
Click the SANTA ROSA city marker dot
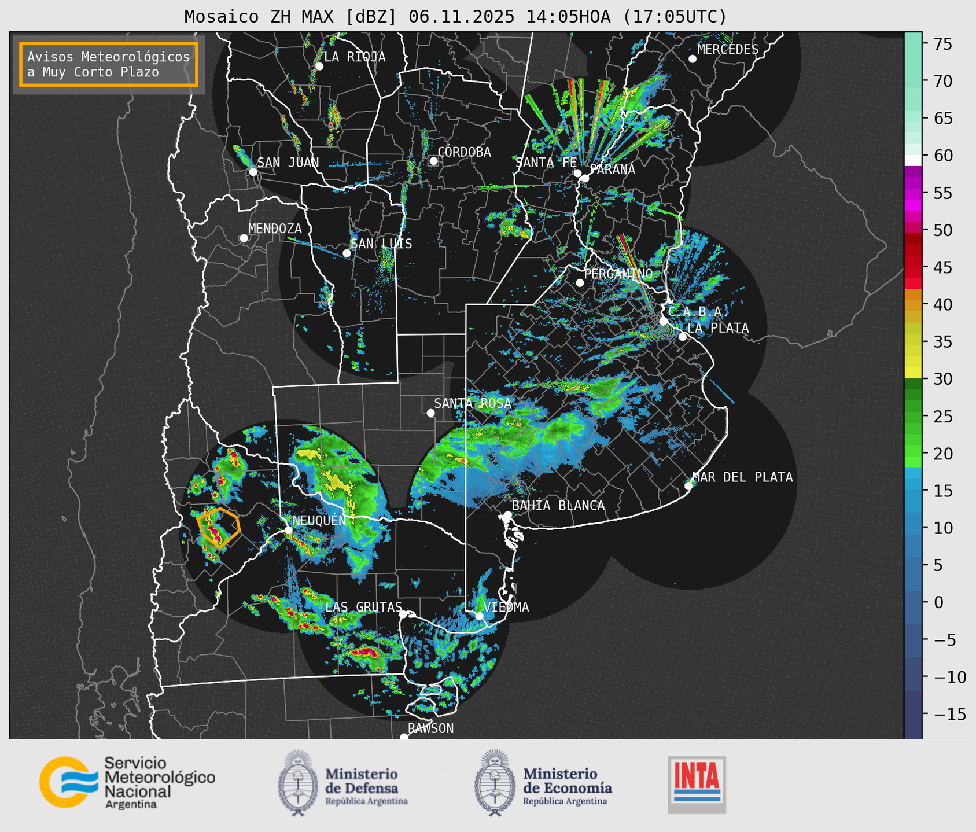click(x=430, y=413)
